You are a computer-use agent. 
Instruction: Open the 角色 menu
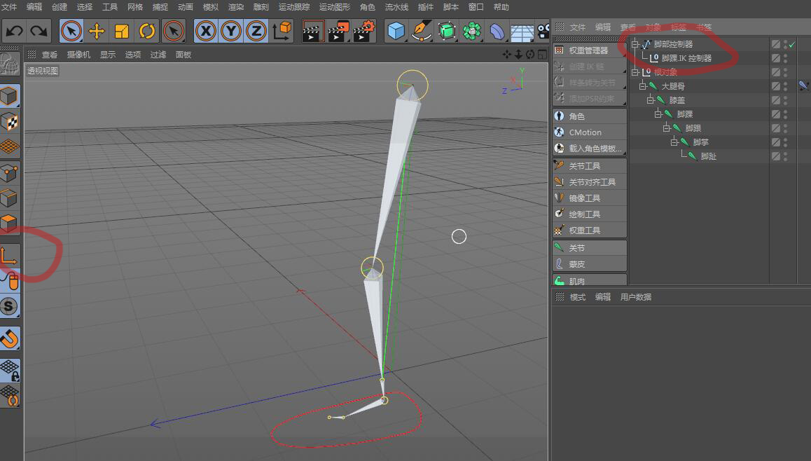click(367, 7)
